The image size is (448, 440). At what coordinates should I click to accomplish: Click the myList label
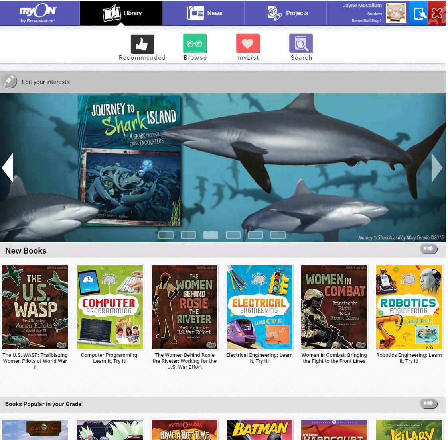248,58
